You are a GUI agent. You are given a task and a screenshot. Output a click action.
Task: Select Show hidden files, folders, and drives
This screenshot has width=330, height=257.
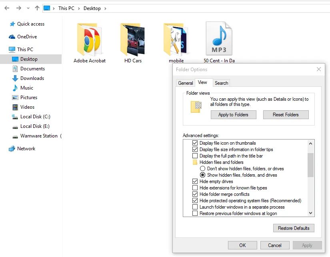[x=202, y=175]
